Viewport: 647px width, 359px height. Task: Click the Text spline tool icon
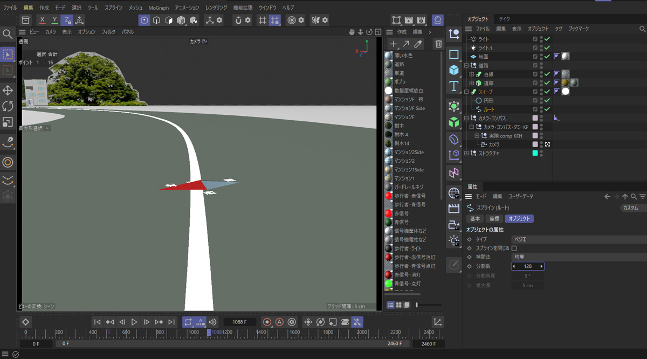(x=454, y=86)
